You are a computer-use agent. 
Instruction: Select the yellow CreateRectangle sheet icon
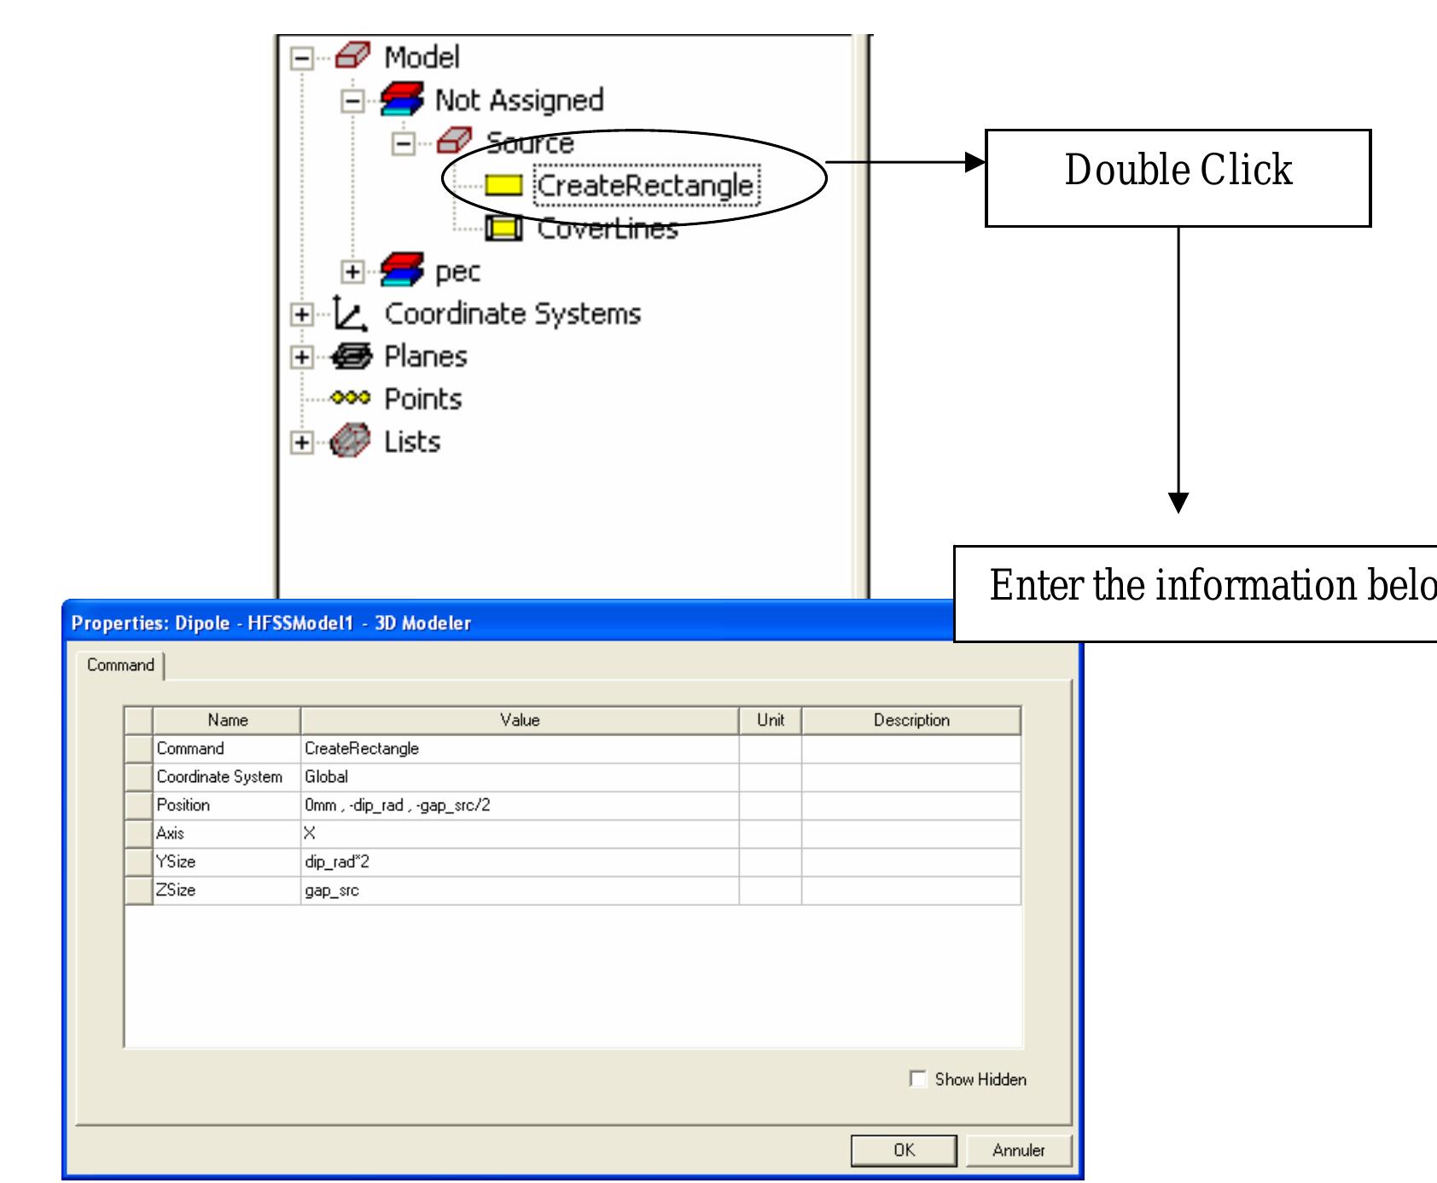click(503, 184)
